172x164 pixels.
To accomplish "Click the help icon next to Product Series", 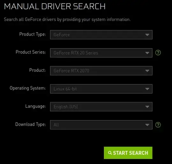I will (x=158, y=53).
